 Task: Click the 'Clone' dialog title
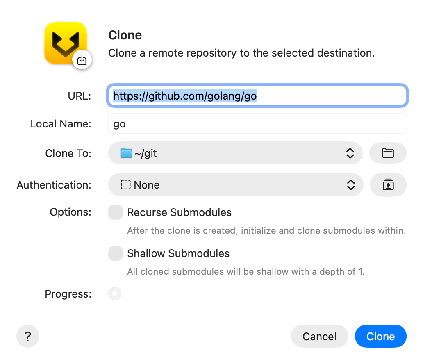coord(125,35)
